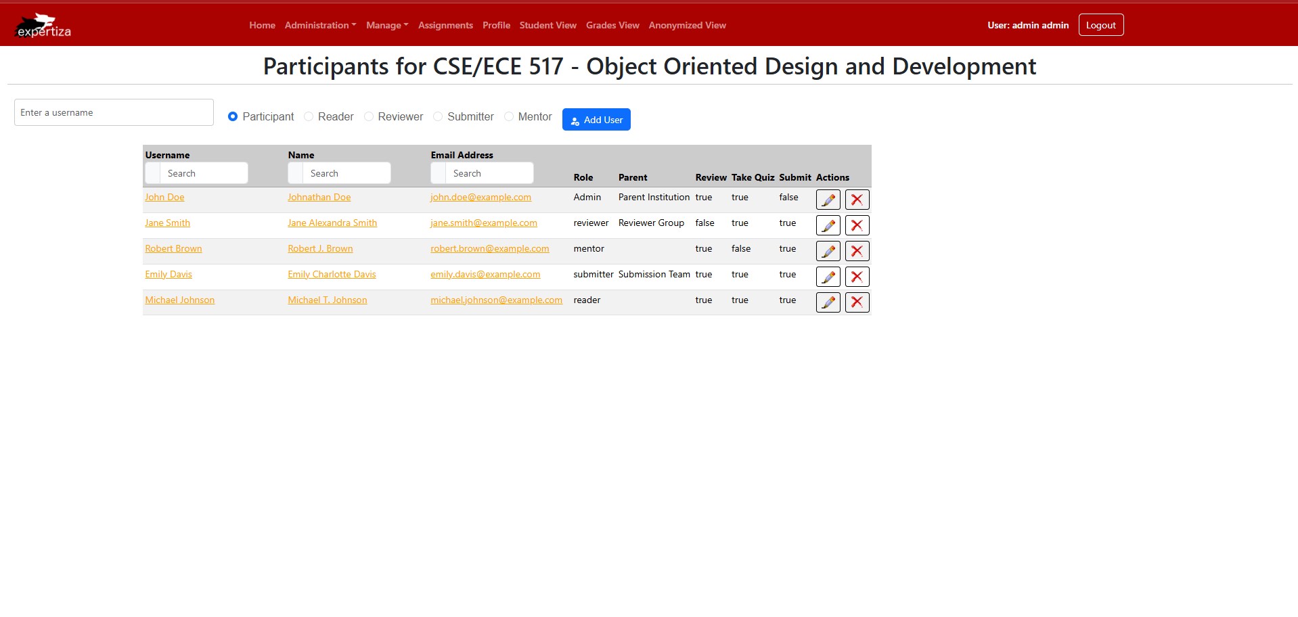This screenshot has width=1298, height=617.
Task: Expand the Manage dropdown
Action: pos(386,25)
